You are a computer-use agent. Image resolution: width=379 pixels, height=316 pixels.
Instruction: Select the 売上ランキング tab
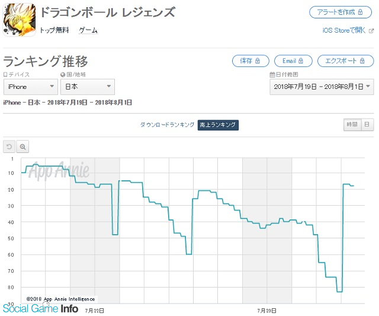[x=218, y=125]
